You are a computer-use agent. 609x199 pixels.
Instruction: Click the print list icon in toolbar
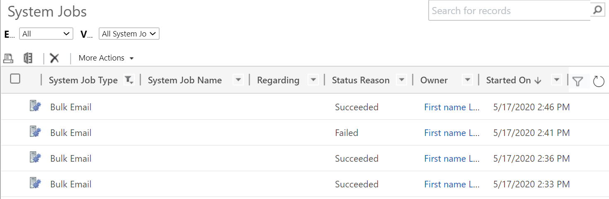8,58
